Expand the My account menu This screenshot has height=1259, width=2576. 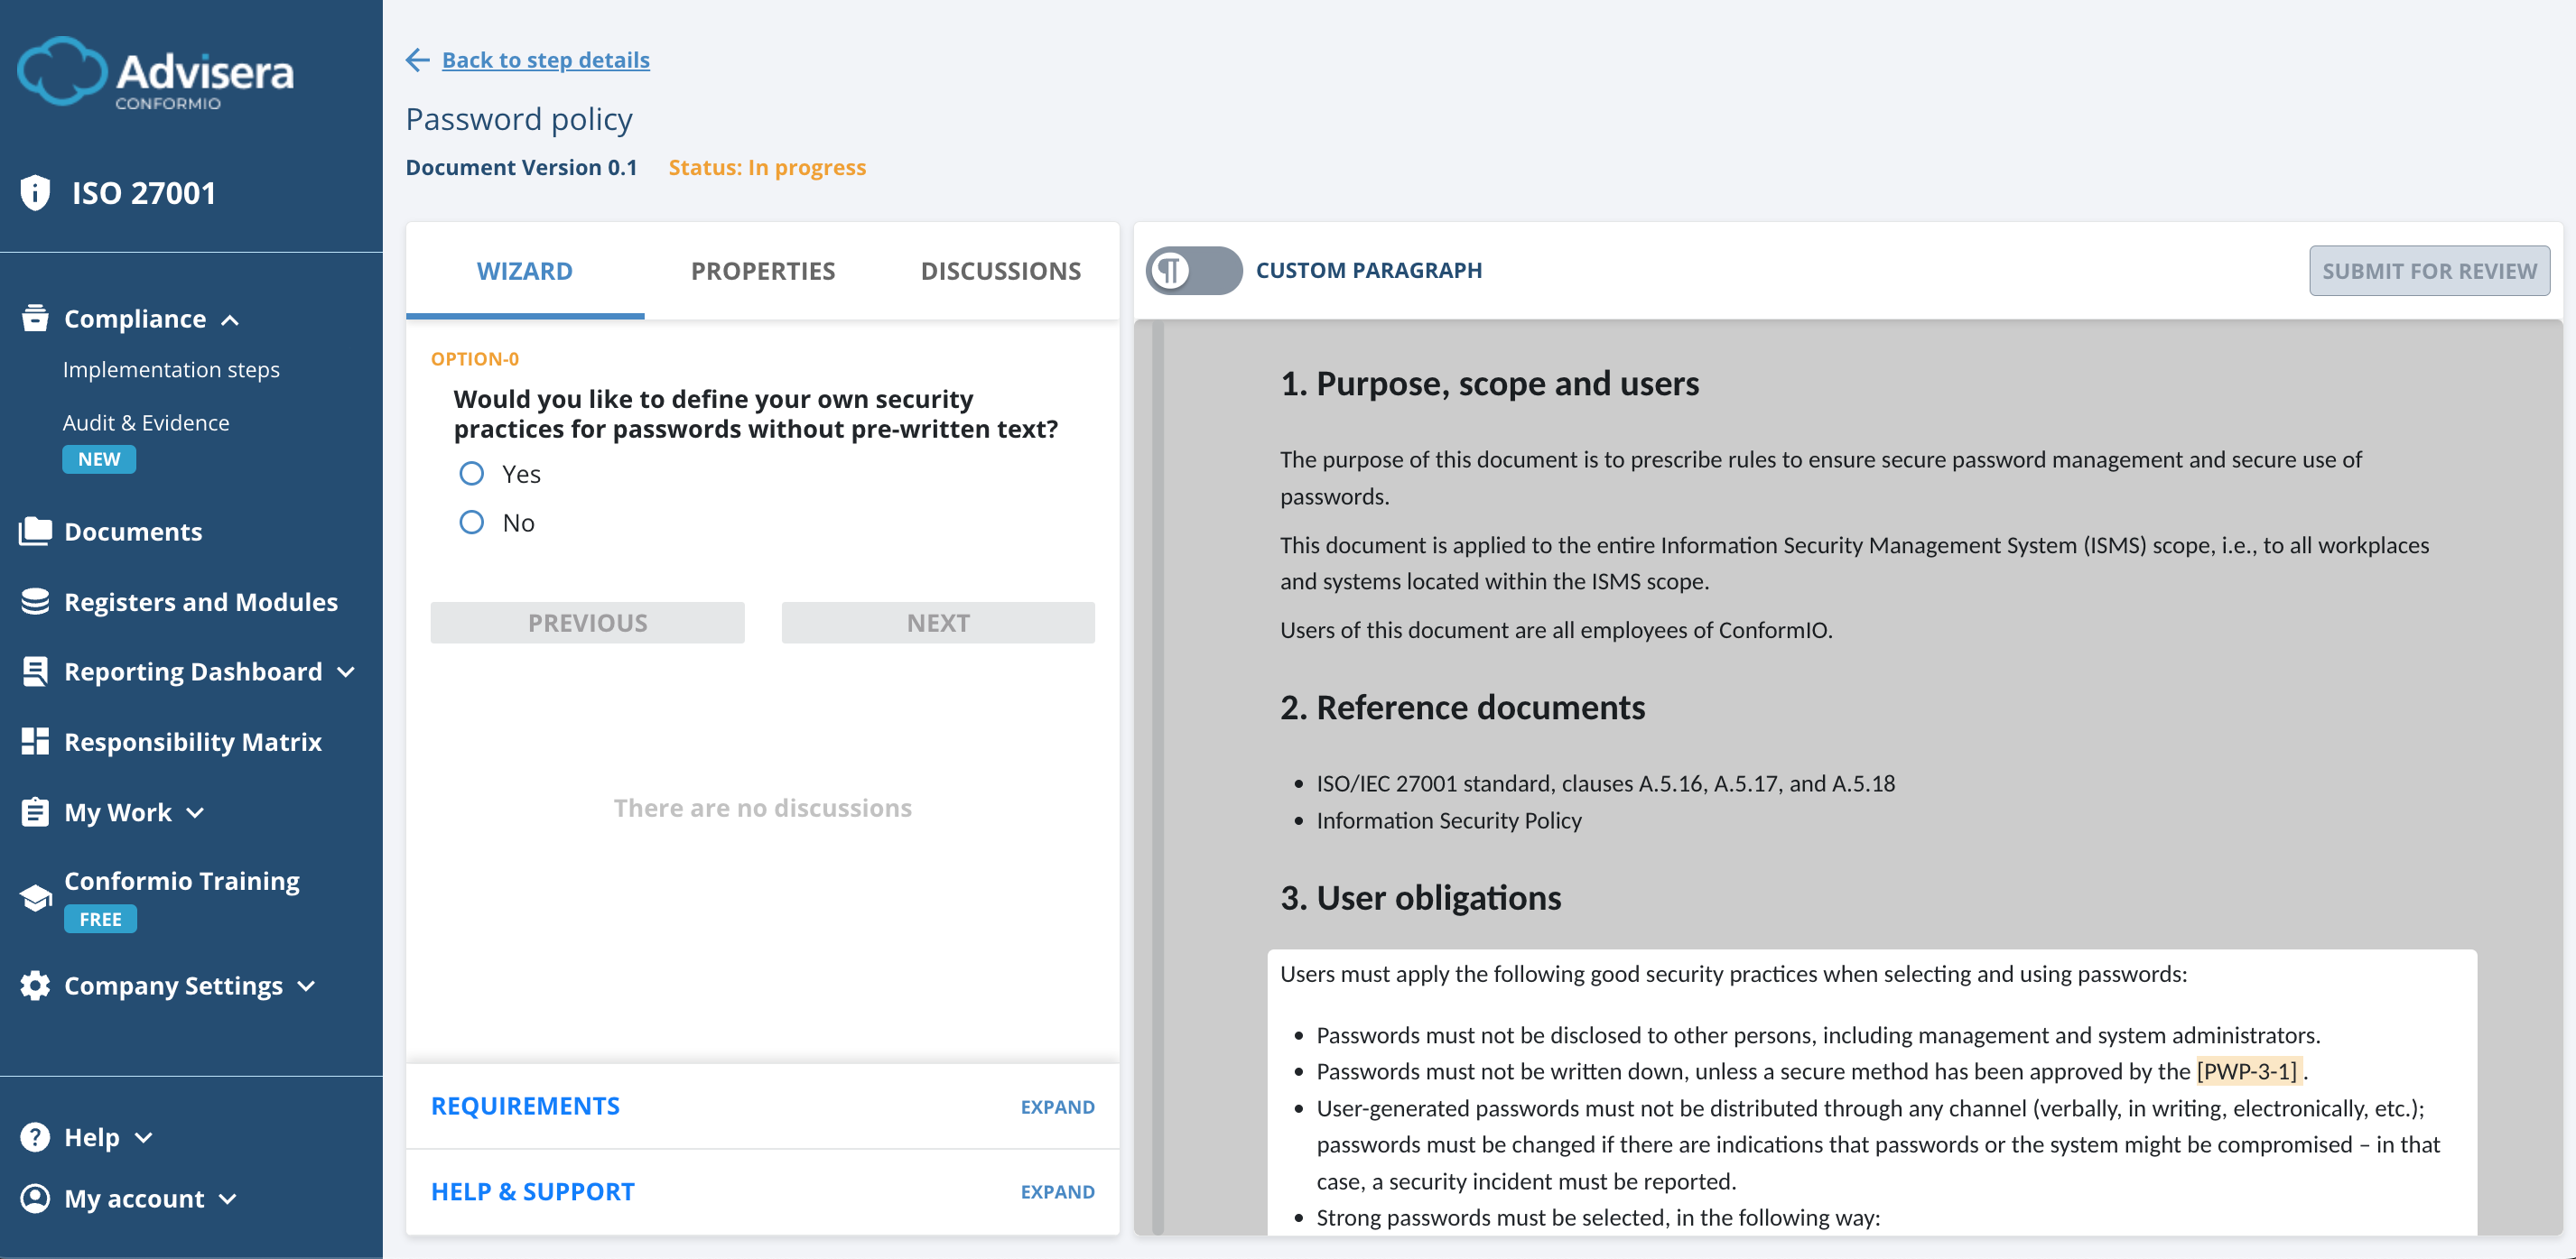[x=228, y=1199]
